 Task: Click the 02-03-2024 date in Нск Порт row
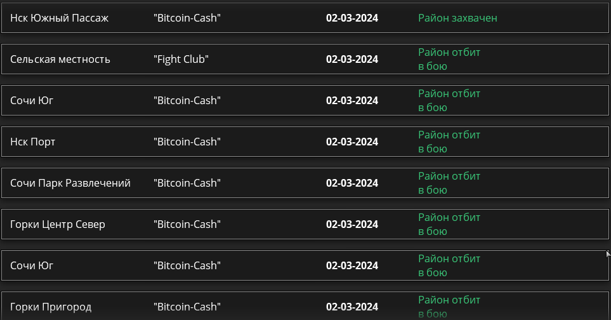point(352,142)
